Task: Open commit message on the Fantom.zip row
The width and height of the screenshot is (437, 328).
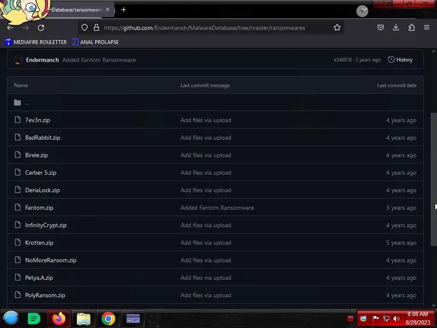Action: tap(217, 208)
